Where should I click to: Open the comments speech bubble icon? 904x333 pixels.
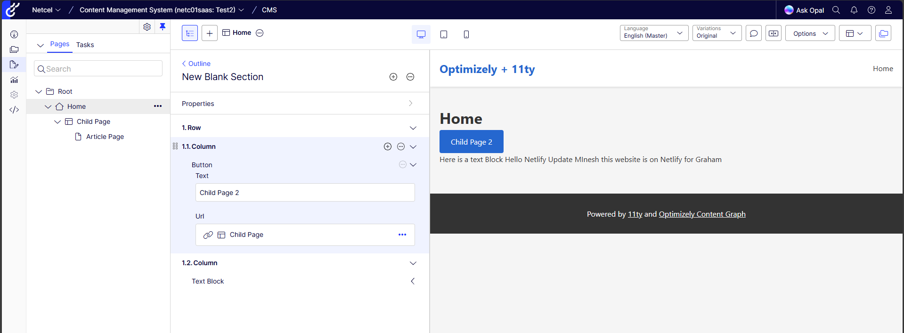pos(754,33)
